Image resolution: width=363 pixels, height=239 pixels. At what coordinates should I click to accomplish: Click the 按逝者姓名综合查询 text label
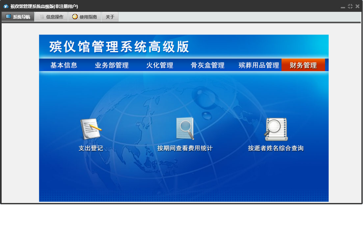coord(276,148)
